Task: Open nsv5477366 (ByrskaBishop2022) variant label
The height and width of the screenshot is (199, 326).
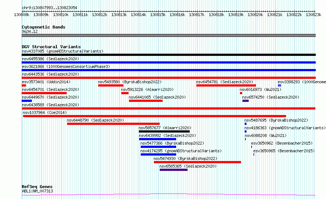Action: pyautogui.click(x=172, y=143)
